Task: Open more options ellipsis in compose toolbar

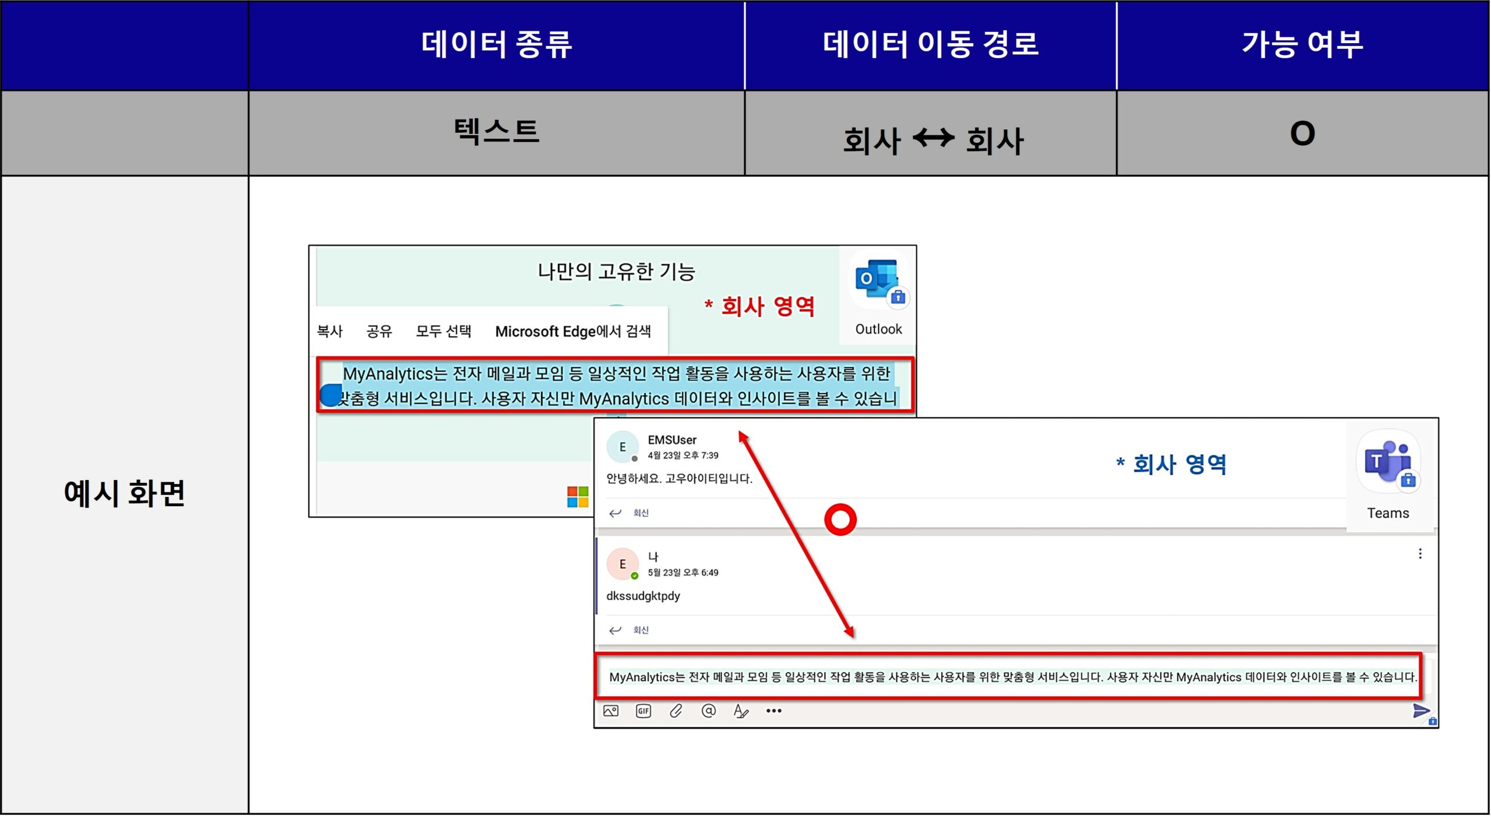Action: [x=773, y=711]
